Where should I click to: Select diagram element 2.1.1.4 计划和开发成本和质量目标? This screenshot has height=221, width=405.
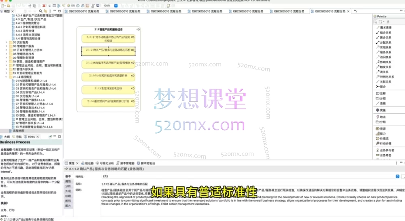pyautogui.click(x=108, y=76)
